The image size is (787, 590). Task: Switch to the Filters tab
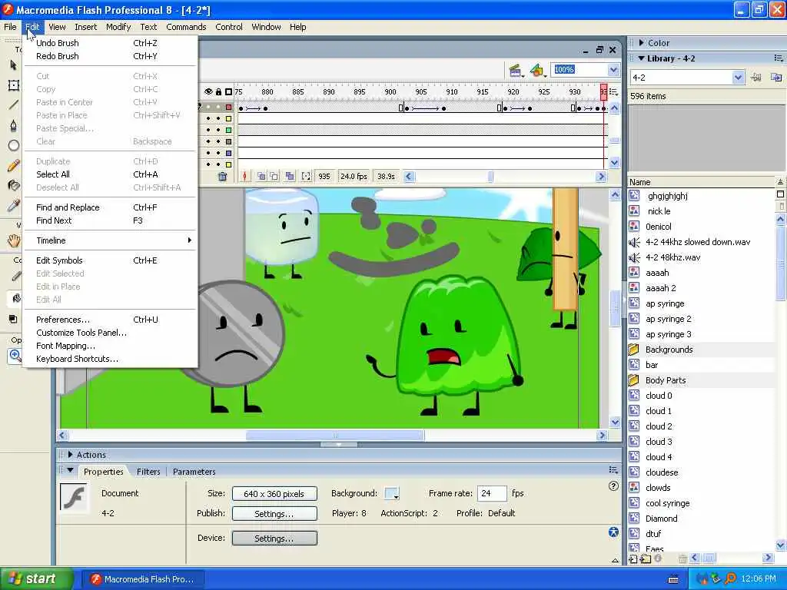(148, 472)
